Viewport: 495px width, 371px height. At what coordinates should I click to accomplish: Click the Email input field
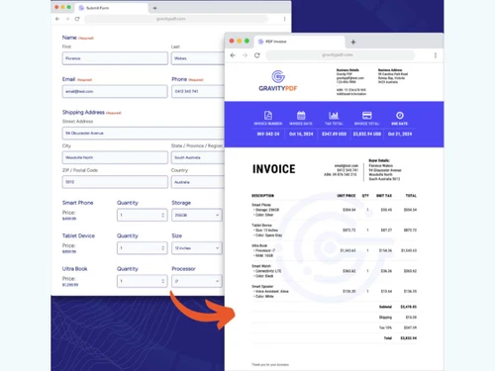tap(115, 91)
